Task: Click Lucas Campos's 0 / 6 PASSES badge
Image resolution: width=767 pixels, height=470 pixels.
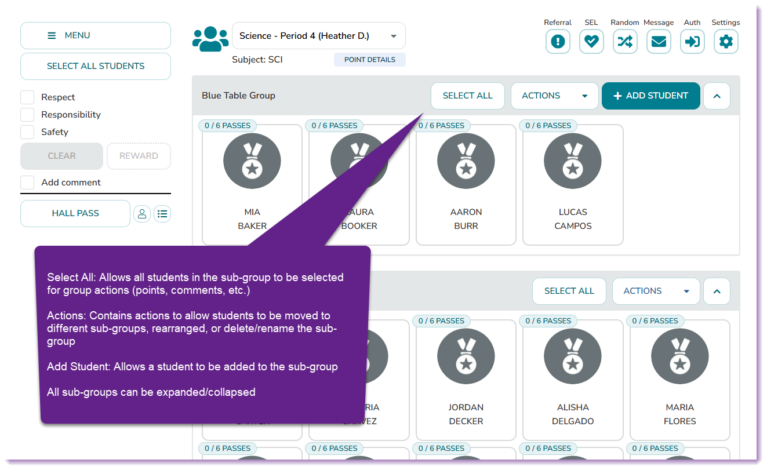Action: click(x=548, y=125)
